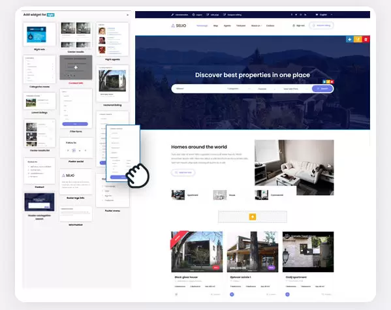Open the Categories dropdown in search bar
Screen dimensions: 391x310
238,89
